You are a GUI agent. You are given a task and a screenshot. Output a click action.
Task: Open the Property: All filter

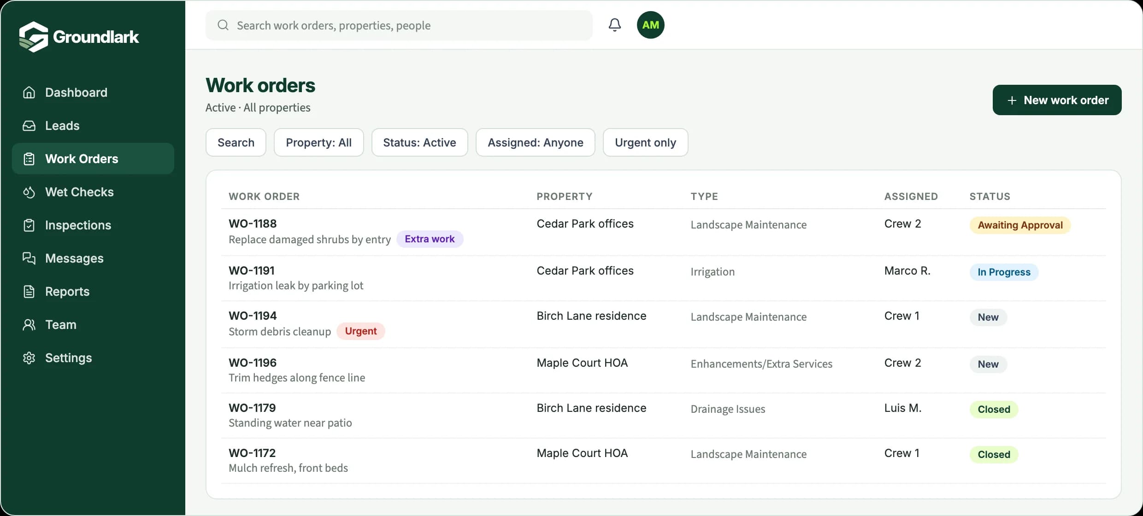(319, 142)
